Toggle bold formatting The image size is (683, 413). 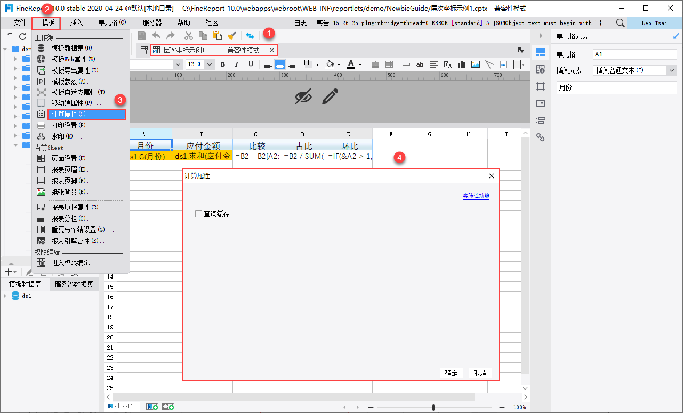223,64
